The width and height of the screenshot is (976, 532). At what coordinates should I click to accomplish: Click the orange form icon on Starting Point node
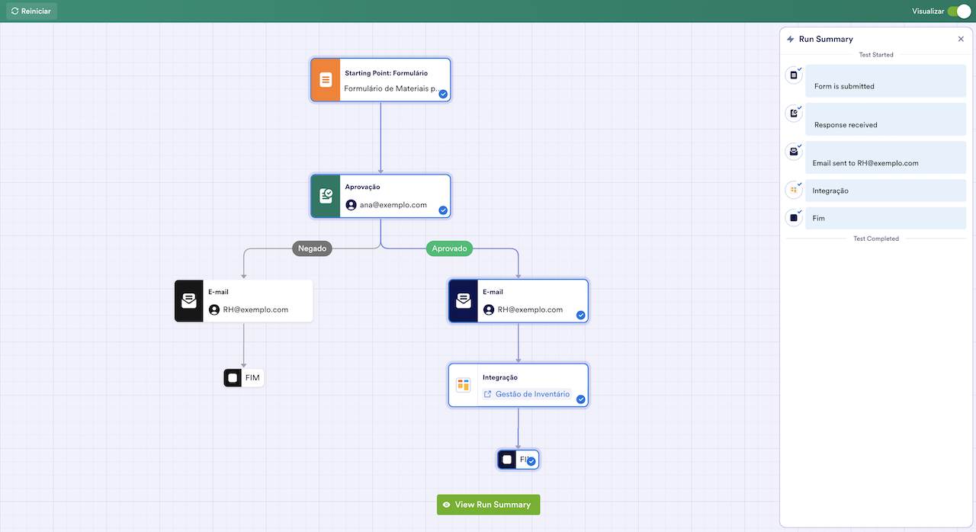pyautogui.click(x=325, y=79)
